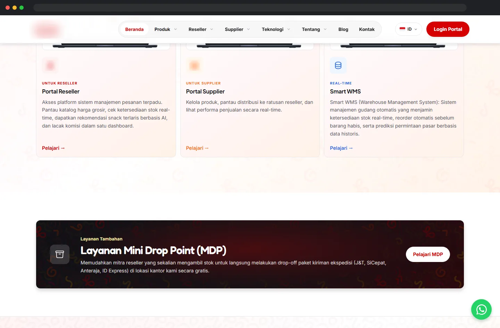Open the Kontak nav item
This screenshot has height=328, width=500.
click(367, 29)
